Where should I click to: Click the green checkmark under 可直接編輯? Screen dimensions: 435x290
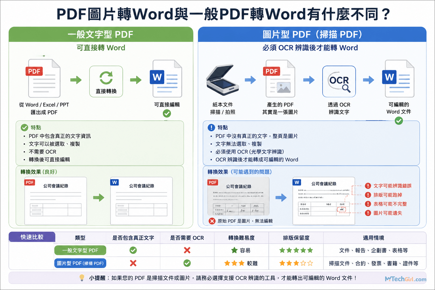tap(167, 114)
